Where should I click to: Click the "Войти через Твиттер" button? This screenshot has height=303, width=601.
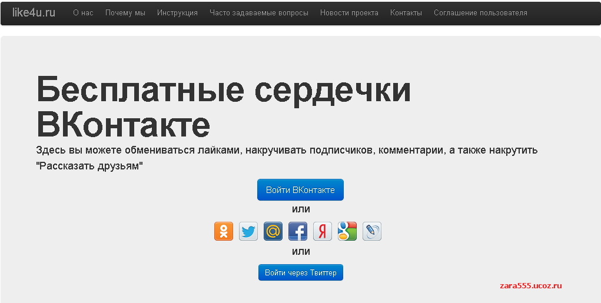point(300,272)
